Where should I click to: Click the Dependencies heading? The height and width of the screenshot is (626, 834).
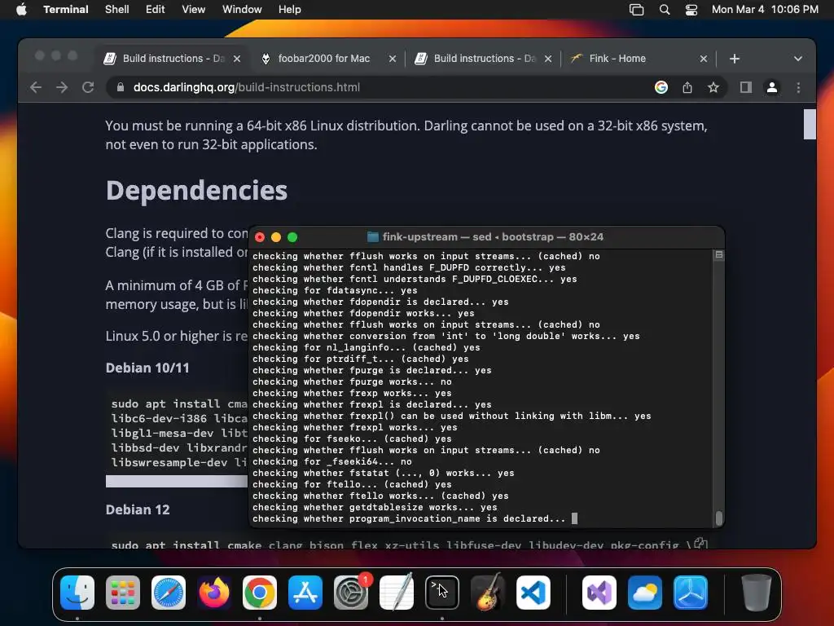pos(196,190)
